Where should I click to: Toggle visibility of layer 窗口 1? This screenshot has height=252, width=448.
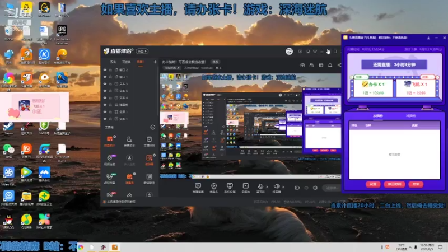105,77
